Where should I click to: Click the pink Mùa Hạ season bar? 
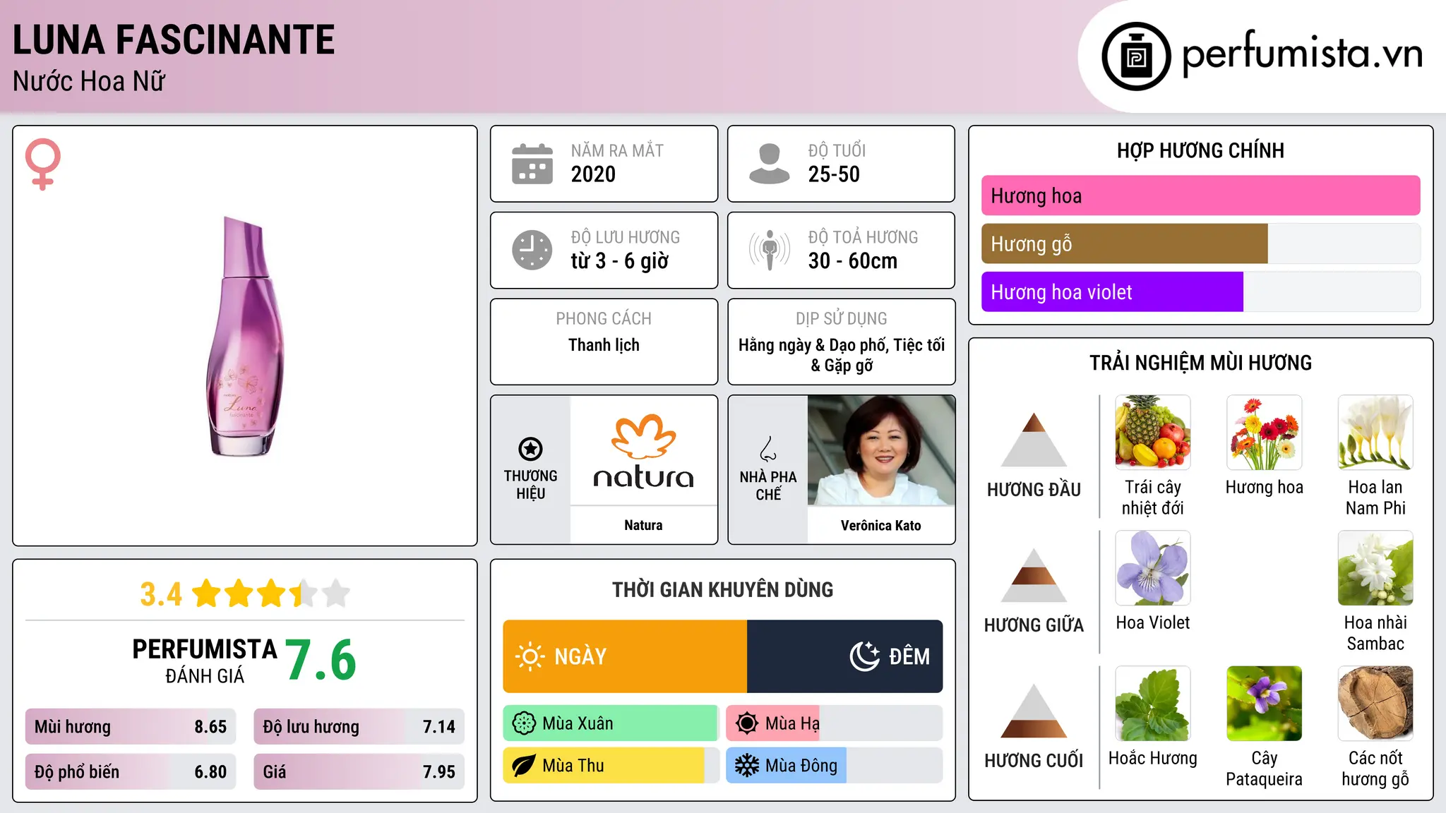(x=772, y=723)
